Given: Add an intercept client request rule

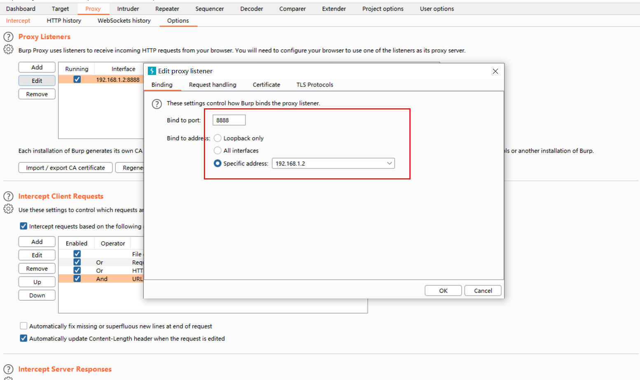Looking at the screenshot, I should click(x=37, y=242).
